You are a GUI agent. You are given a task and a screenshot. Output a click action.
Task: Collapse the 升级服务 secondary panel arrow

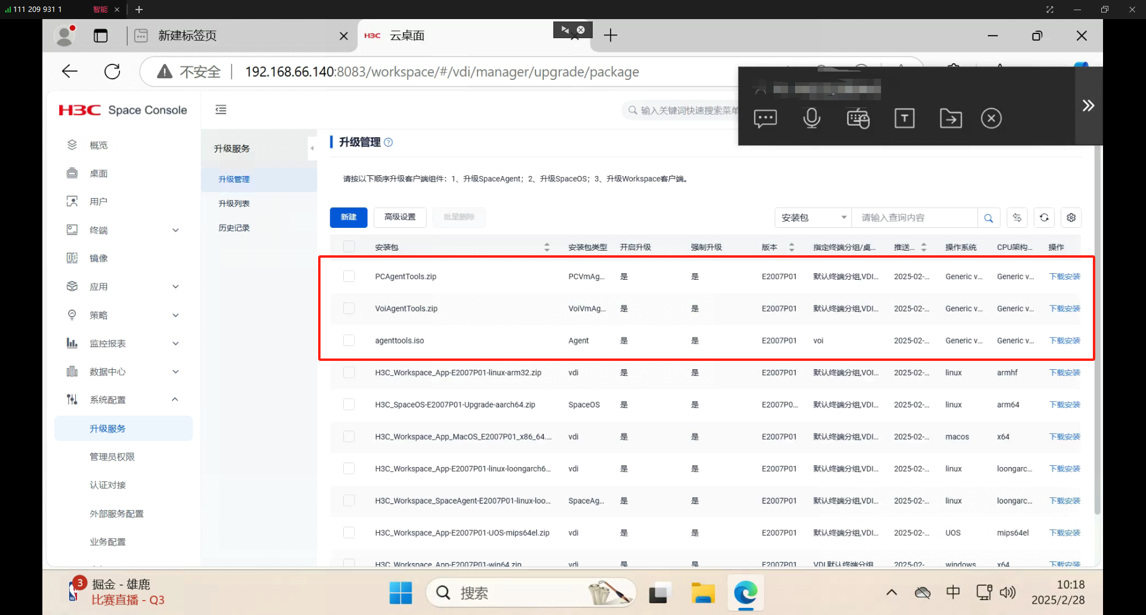(x=312, y=149)
